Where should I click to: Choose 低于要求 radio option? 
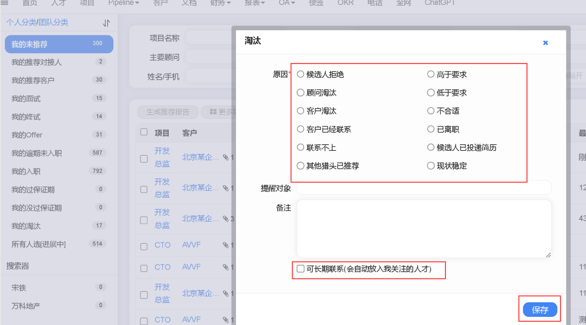click(x=431, y=93)
